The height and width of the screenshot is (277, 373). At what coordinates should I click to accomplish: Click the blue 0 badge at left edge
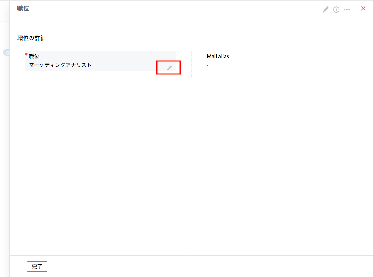[x=6, y=53]
